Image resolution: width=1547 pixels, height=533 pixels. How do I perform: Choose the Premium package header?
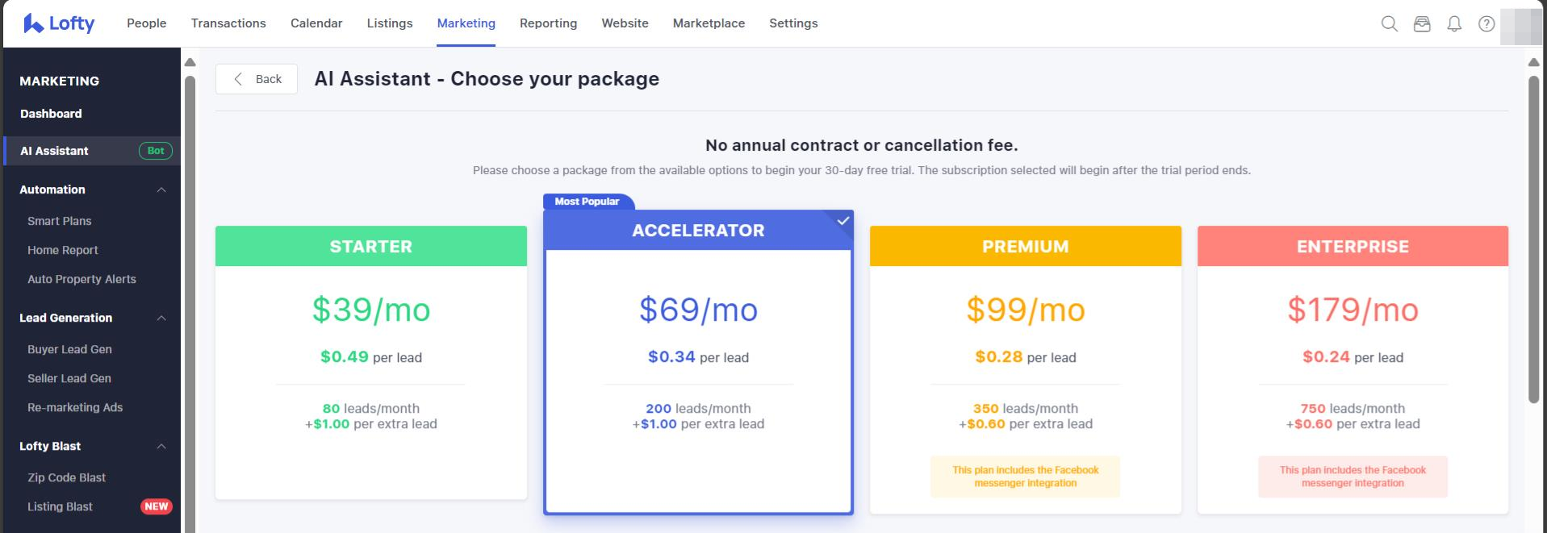click(x=1026, y=246)
